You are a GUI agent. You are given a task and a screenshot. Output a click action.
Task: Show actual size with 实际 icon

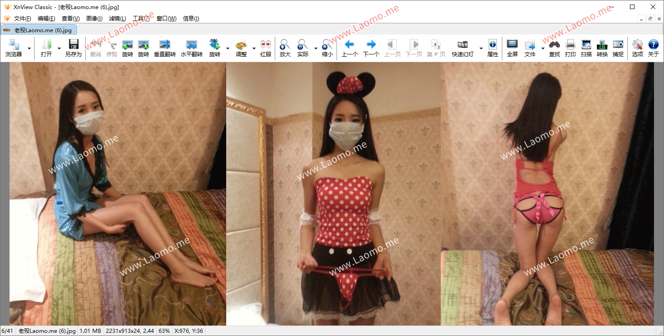coord(302,48)
